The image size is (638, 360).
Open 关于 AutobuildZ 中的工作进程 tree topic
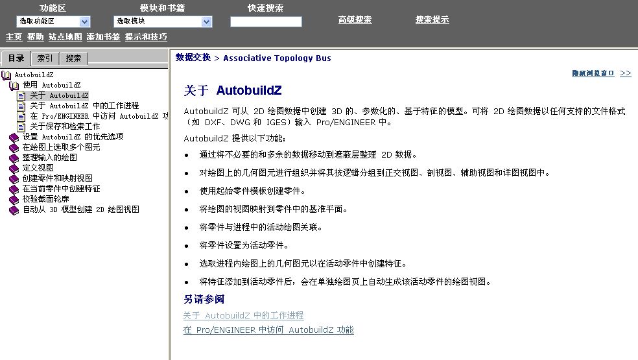point(84,106)
